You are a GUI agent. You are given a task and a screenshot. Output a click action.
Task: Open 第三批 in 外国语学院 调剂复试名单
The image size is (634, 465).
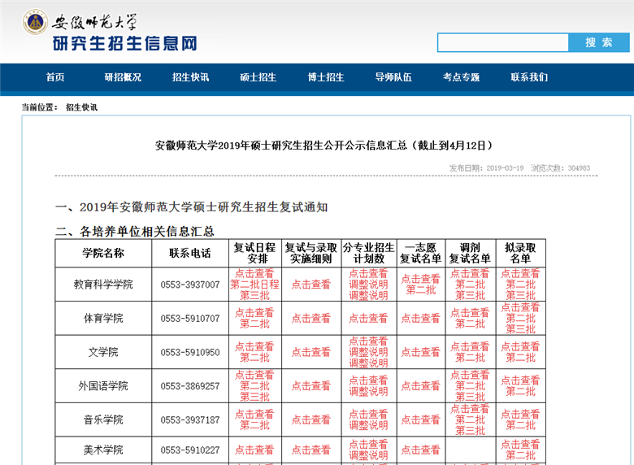tap(470, 397)
